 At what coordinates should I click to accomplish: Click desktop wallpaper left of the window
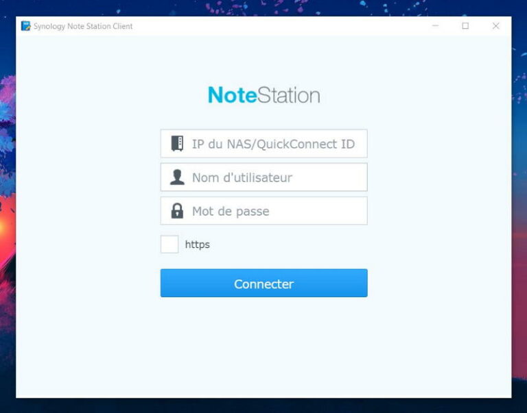coord(7,205)
